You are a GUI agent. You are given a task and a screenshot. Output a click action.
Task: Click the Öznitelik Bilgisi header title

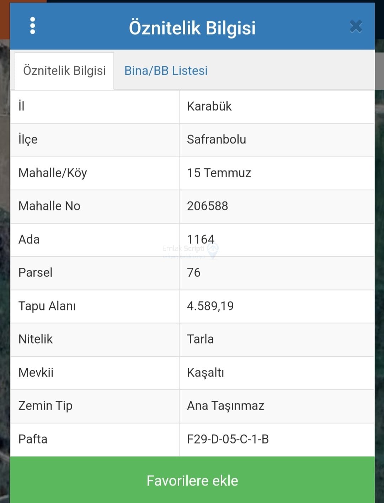coord(192,28)
